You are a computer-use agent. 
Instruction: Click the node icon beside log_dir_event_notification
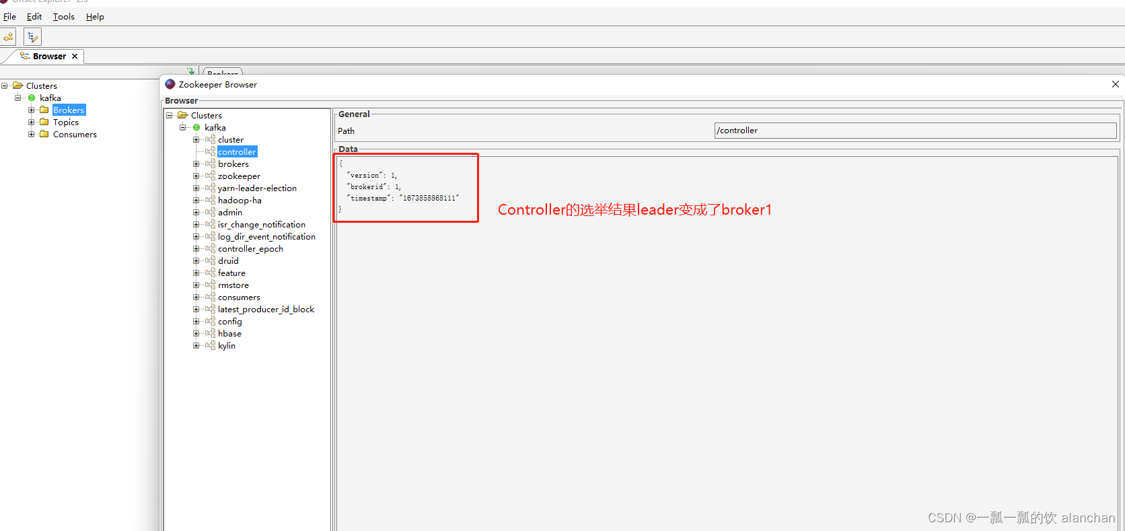(210, 236)
